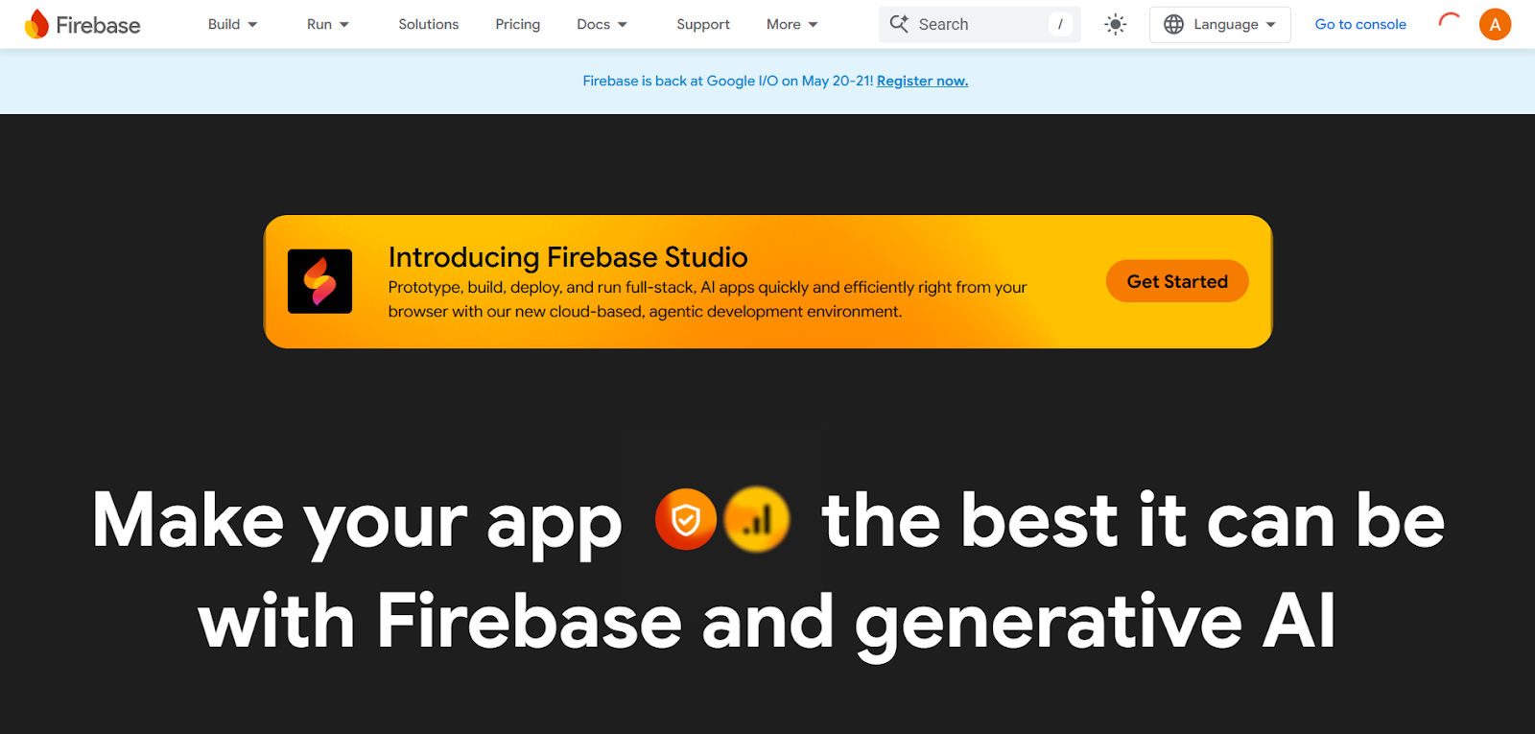Click Introducing Firebase Studio heading

[568, 257]
